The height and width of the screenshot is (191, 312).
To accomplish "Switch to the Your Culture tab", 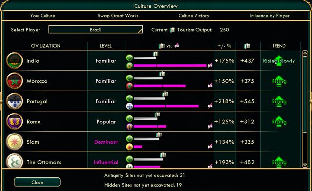I will pos(42,16).
